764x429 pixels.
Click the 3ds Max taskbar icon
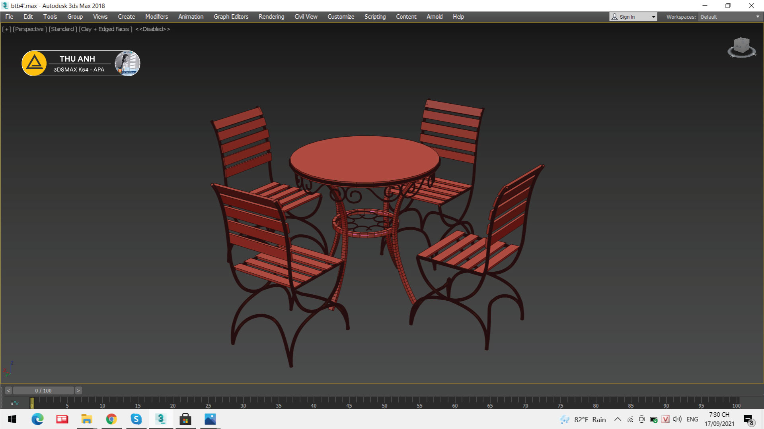pyautogui.click(x=161, y=419)
